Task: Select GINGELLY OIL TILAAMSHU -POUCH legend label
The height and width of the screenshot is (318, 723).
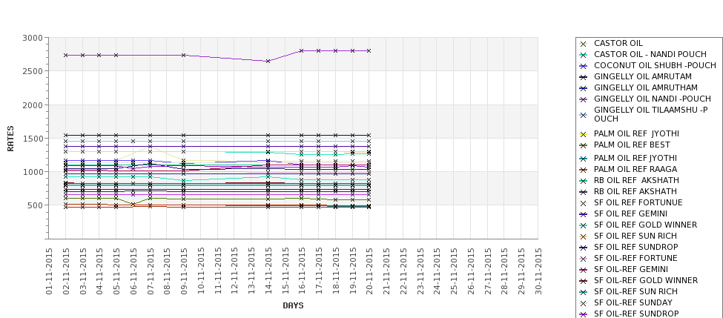Action: 651,114
